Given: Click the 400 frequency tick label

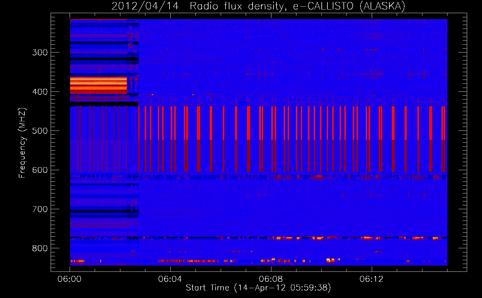Looking at the screenshot, I should [x=40, y=92].
